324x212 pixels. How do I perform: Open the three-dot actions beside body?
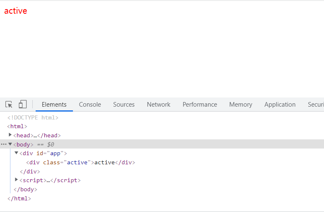tap(4, 144)
